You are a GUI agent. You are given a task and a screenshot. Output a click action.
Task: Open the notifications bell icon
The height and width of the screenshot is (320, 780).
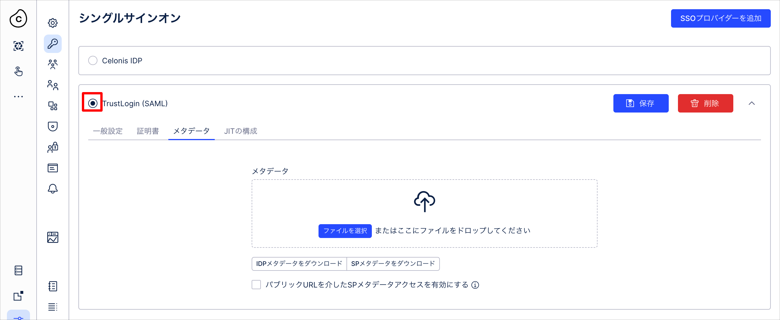coord(53,188)
